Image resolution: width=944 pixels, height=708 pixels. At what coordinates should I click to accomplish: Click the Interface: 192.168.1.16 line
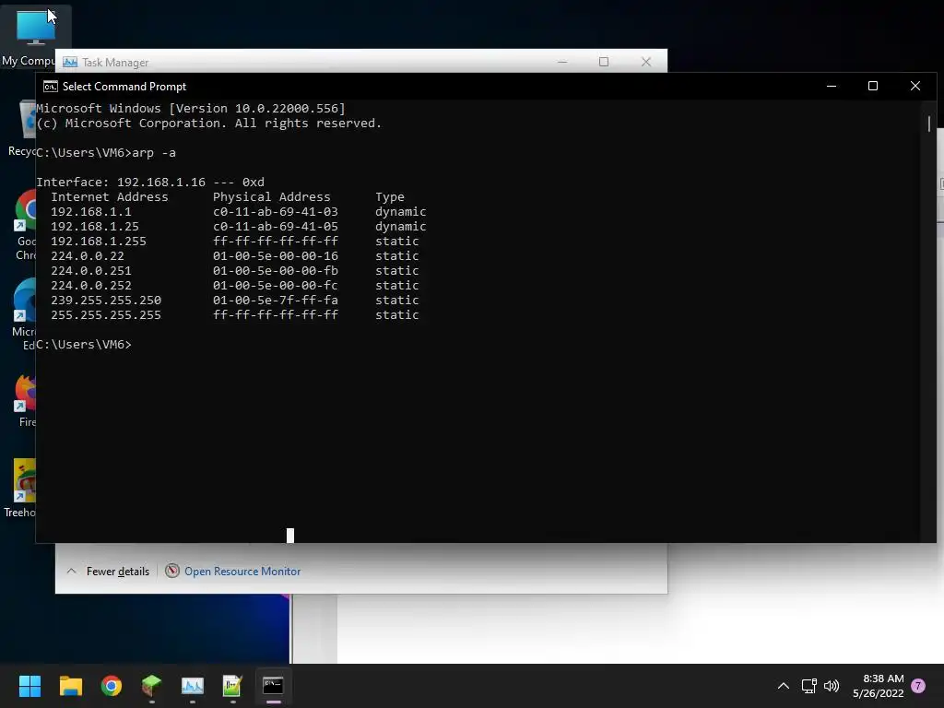click(150, 183)
